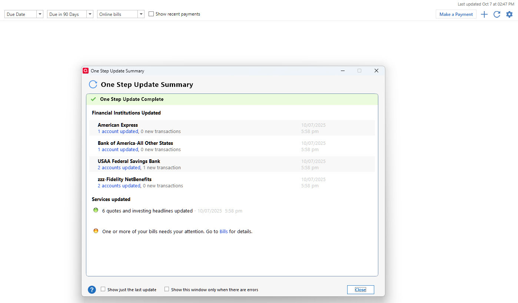Click the Services updated heading
518x303 pixels.
coord(111,199)
